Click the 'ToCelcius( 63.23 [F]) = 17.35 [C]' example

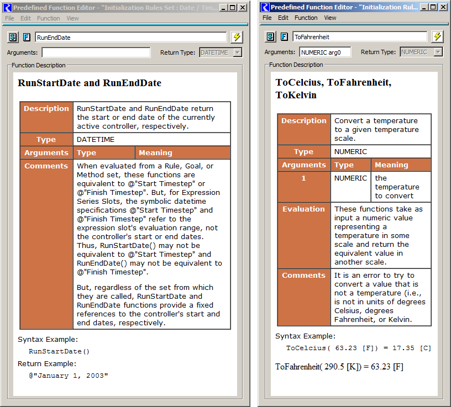(358, 348)
